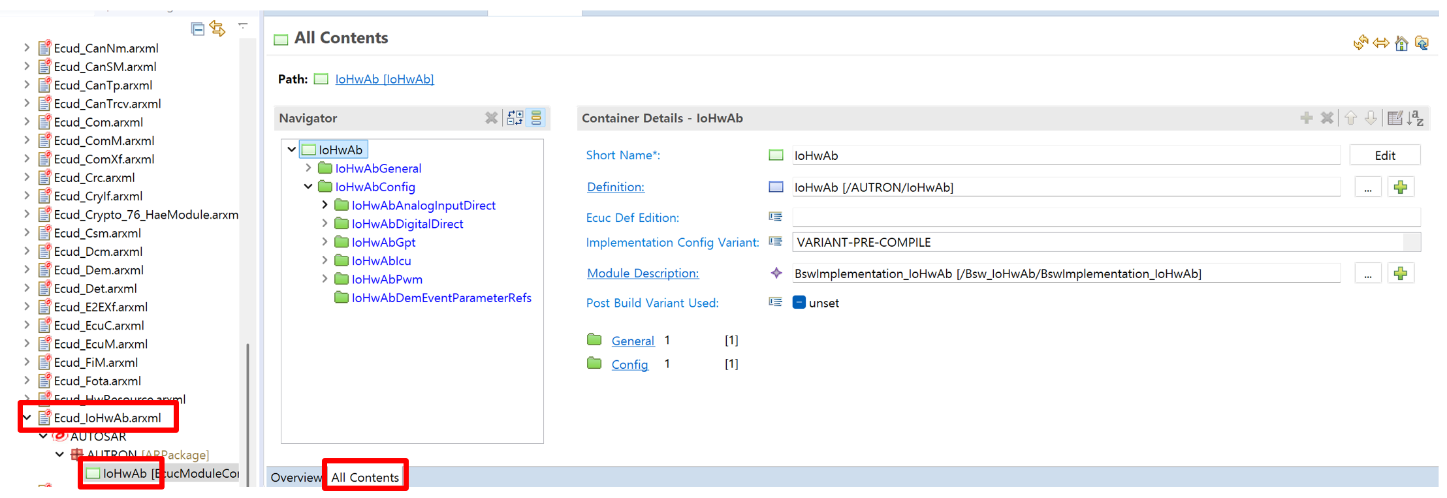Expand Ecud_Dcm.arxml in the file tree

27,251
